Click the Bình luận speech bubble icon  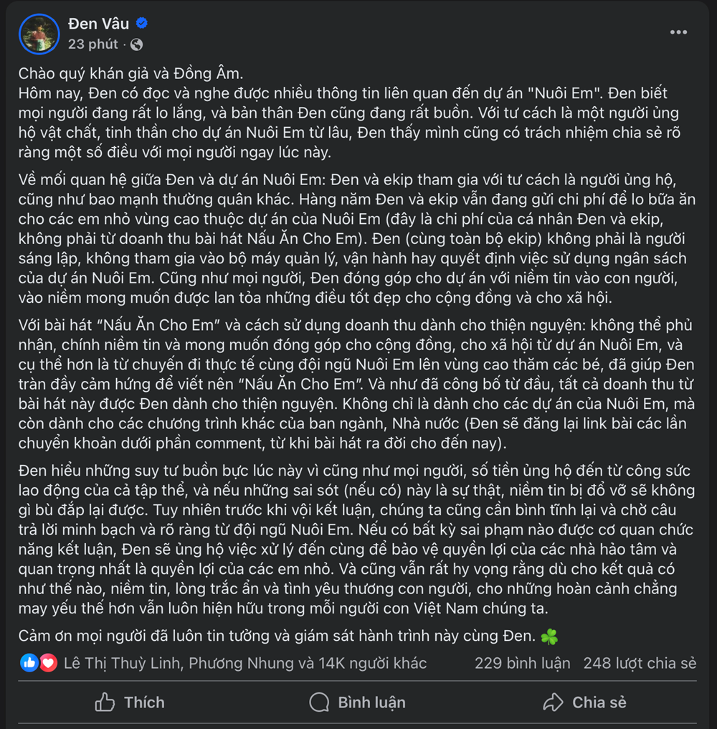[319, 702]
